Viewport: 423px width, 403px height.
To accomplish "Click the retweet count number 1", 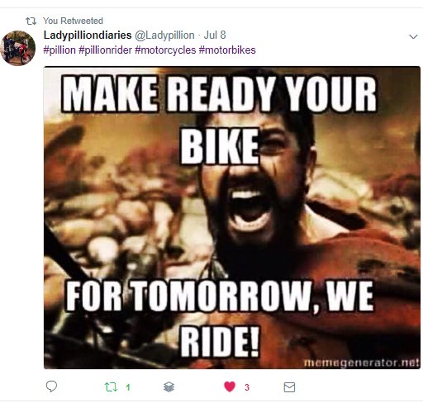I will point(128,387).
